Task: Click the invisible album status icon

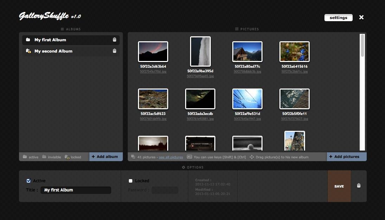Action: tap(44, 157)
